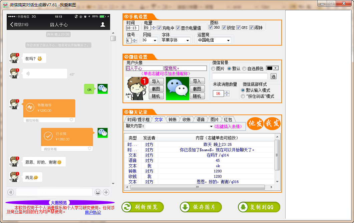
Task: Click the 时间 input field showing 18:13
Action: [132, 28]
